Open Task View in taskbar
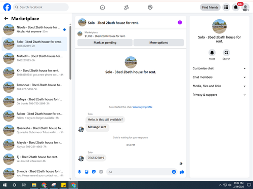 click(24, 185)
